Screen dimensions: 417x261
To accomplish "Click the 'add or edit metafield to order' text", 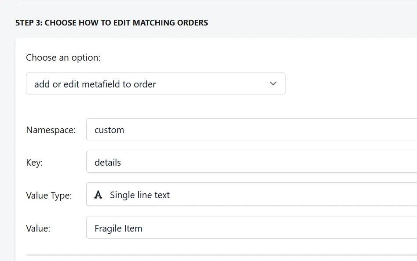I will (95, 84).
